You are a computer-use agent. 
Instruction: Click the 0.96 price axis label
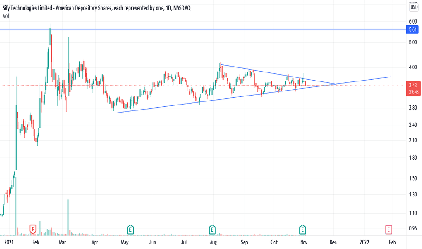pos(412,229)
